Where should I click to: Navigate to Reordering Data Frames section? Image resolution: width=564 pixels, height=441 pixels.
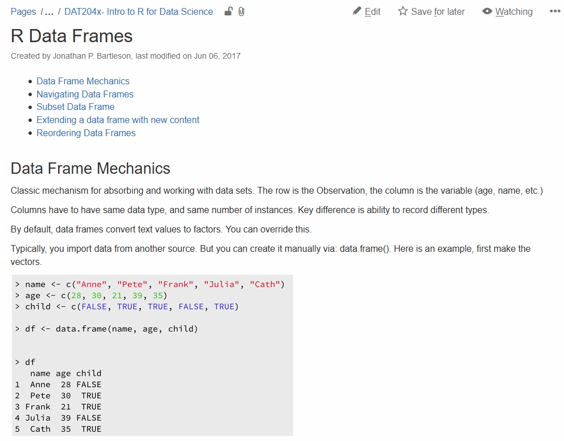click(86, 133)
